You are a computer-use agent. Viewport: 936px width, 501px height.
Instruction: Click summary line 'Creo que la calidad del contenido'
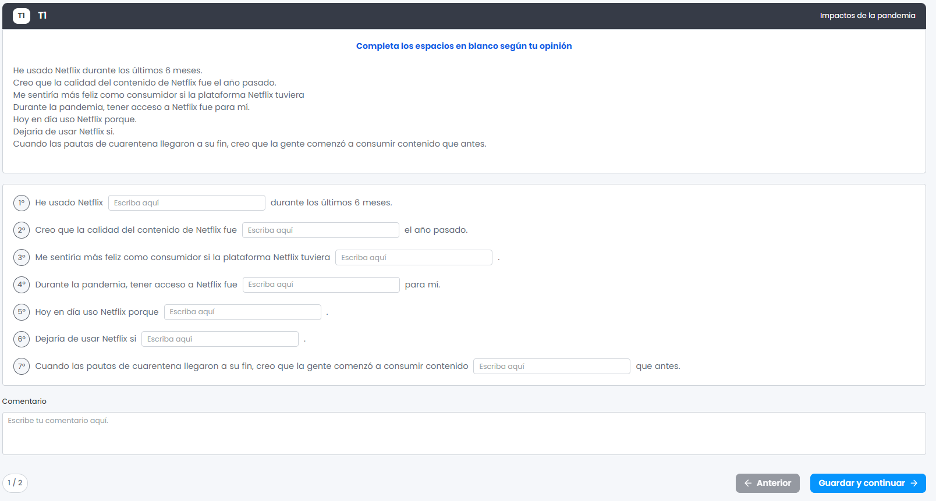point(145,83)
